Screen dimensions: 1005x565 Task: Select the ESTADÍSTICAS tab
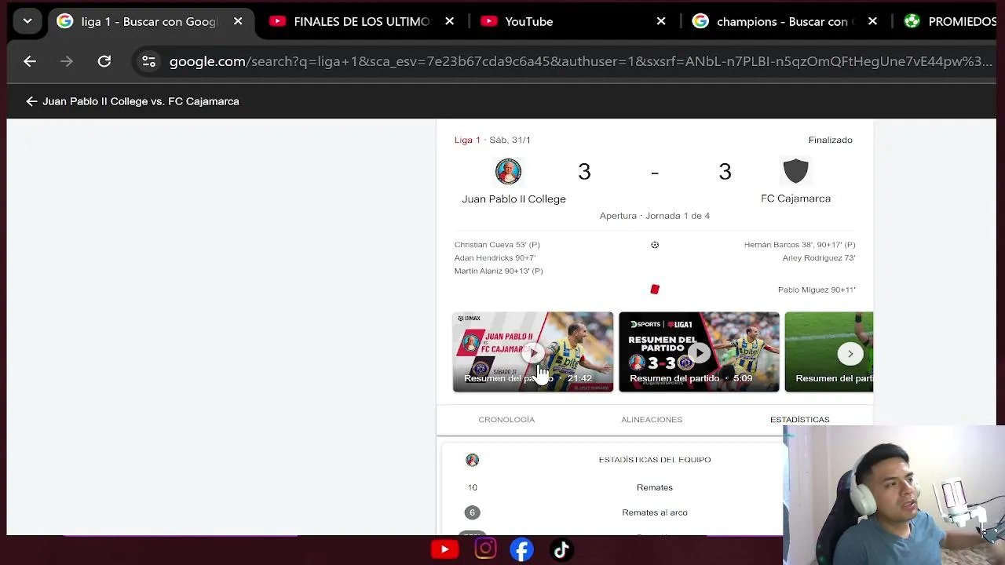point(799,419)
